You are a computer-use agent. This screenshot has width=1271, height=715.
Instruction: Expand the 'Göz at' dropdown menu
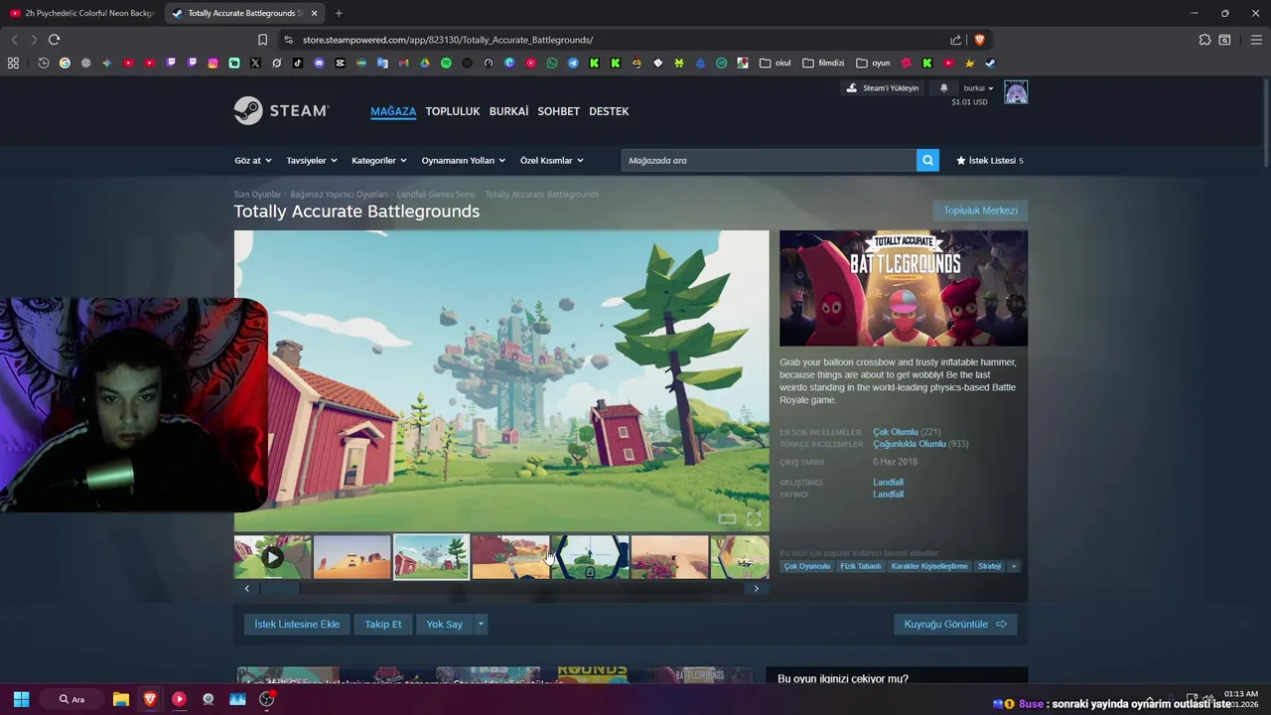251,160
